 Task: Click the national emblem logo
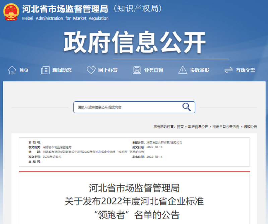tap(10, 12)
